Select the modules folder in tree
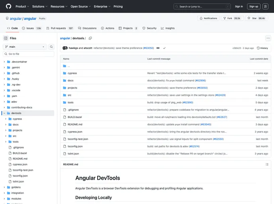 point(16,198)
